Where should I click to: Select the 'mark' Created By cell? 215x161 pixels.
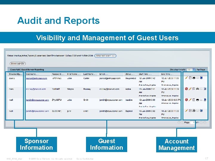pyautogui.click(x=11, y=89)
